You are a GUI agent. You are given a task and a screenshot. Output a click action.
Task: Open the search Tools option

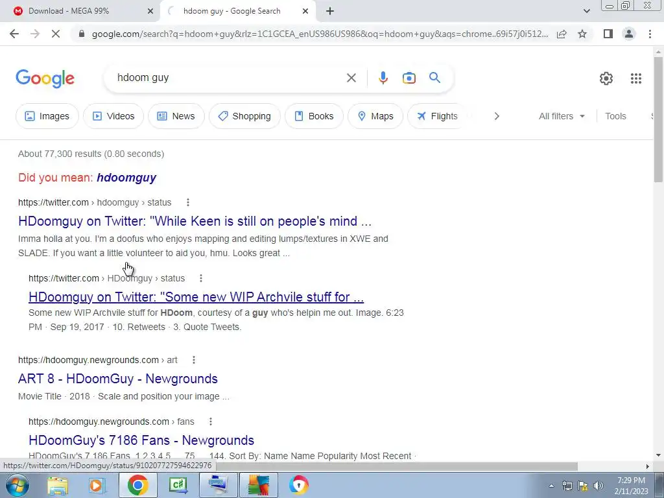[x=615, y=116]
